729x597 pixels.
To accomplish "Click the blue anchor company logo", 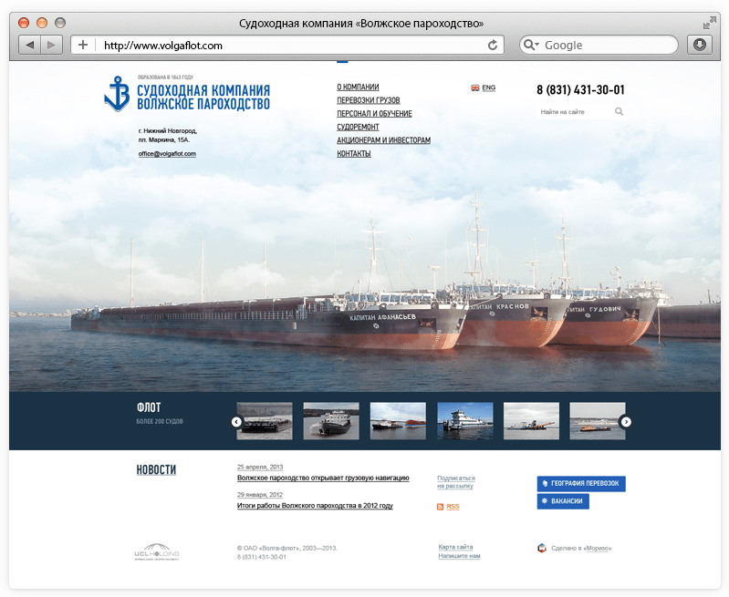I will pyautogui.click(x=118, y=94).
